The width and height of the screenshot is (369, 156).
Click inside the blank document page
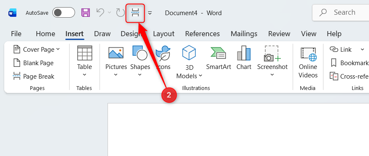coord(238,130)
